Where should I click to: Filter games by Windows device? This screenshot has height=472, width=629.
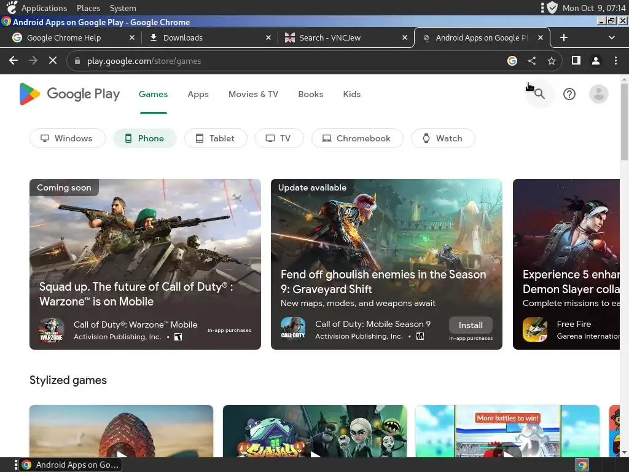tap(68, 138)
